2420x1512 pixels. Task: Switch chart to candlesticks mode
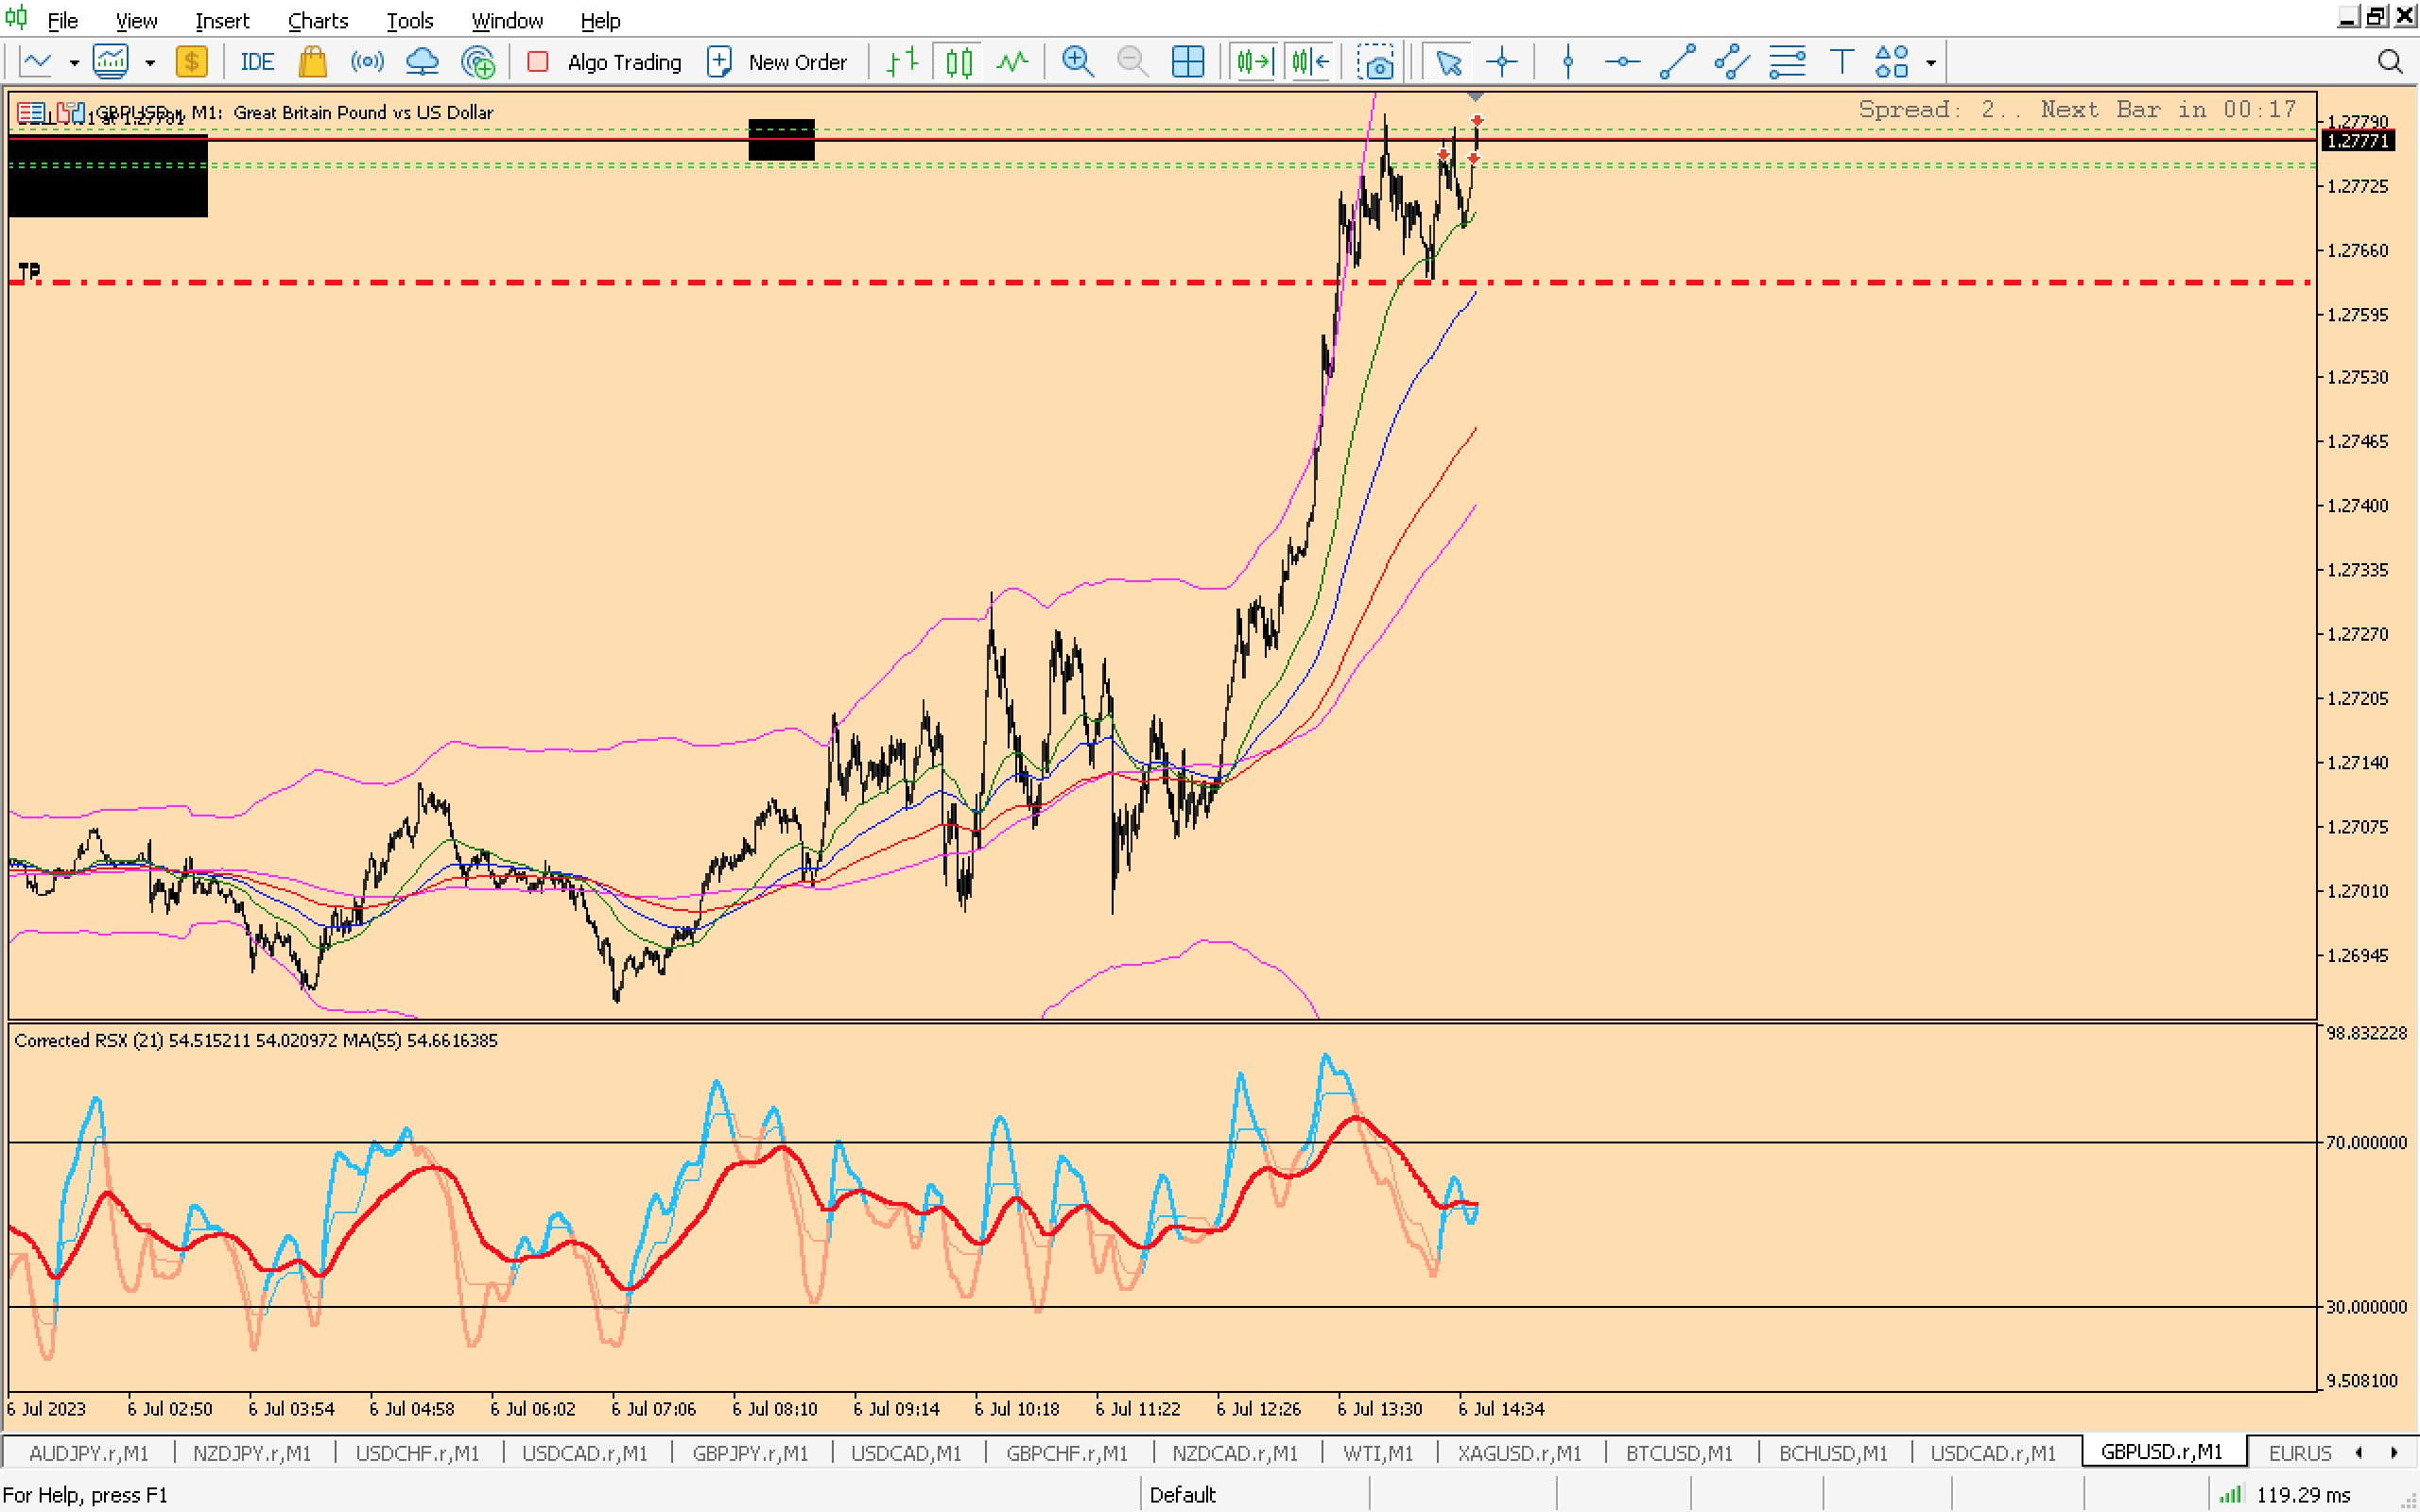click(958, 62)
